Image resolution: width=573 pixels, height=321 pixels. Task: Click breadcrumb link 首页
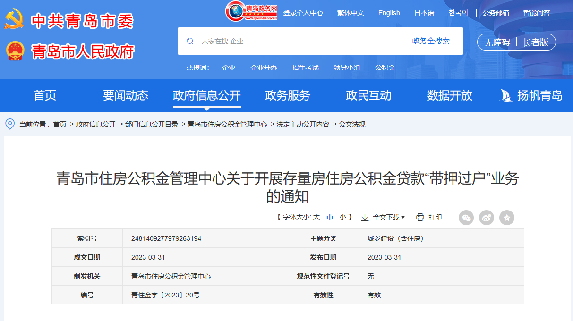click(60, 124)
